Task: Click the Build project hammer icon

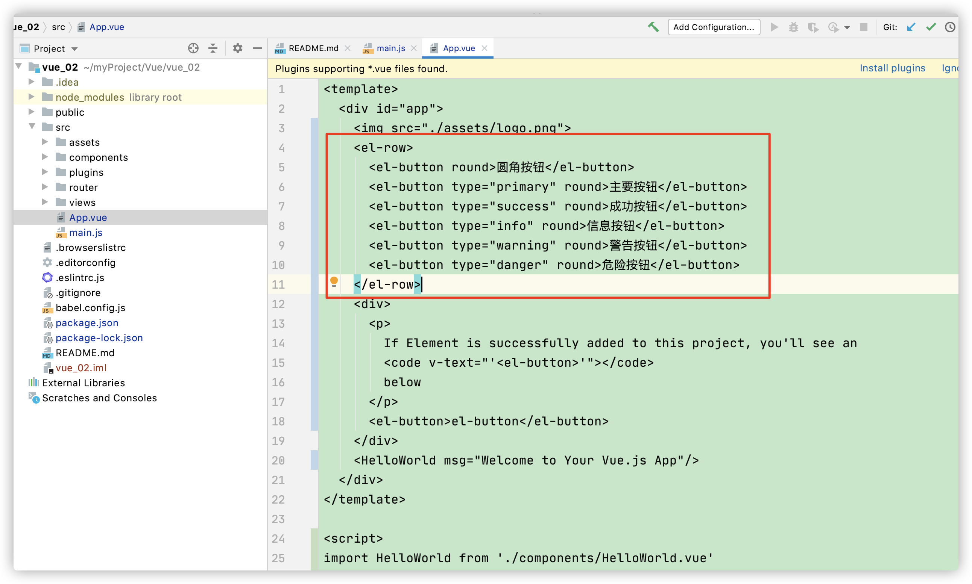Action: [x=653, y=27]
